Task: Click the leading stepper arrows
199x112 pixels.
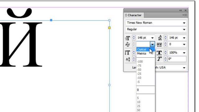Action: click(x=165, y=38)
